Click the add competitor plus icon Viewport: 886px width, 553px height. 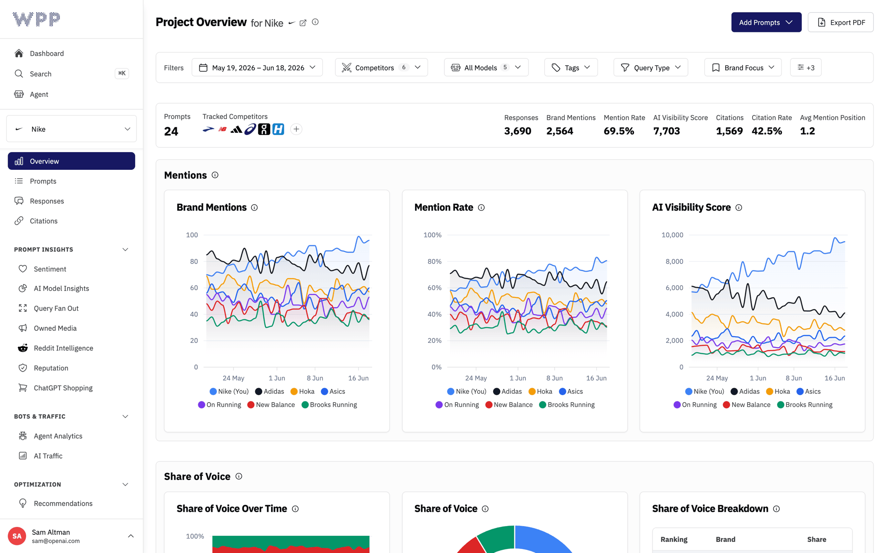tap(296, 129)
